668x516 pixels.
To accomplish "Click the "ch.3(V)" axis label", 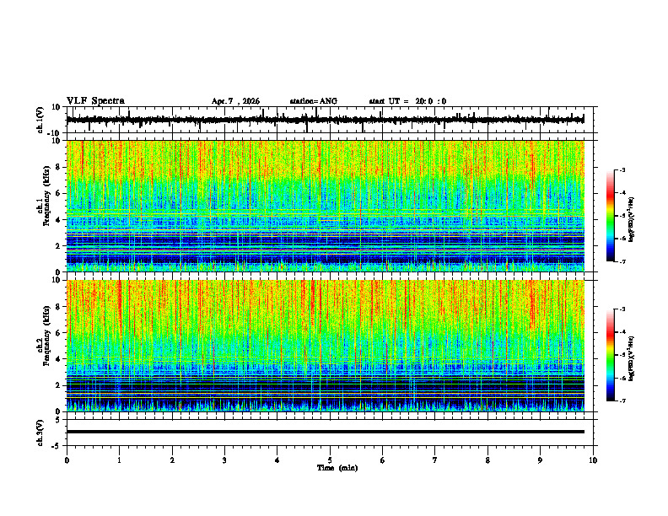I will pos(40,433).
